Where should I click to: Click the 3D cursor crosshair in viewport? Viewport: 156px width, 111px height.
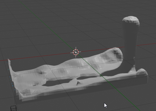pos(76,52)
